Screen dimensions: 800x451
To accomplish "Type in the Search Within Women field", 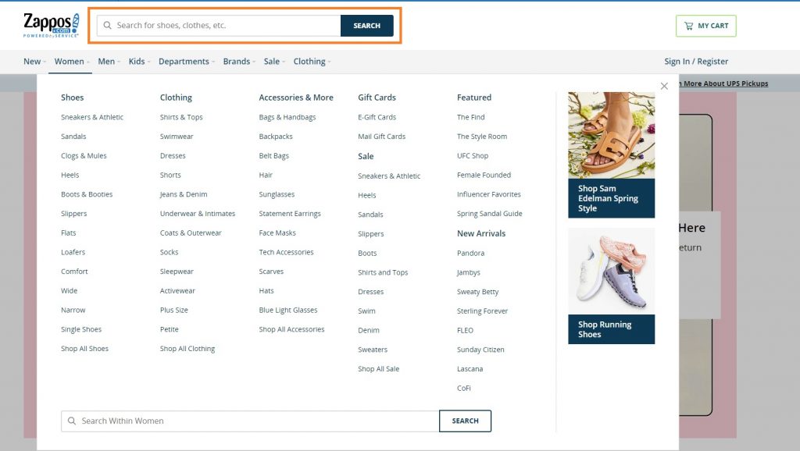I will coord(258,421).
